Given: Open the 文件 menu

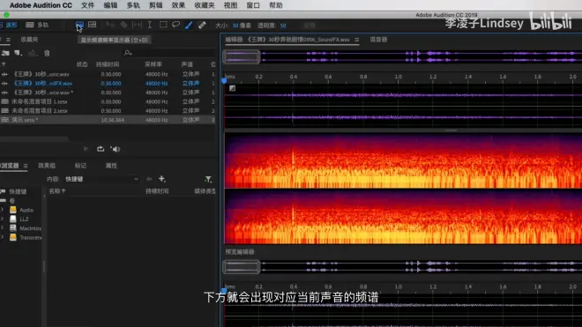Looking at the screenshot, I should pos(88,5).
